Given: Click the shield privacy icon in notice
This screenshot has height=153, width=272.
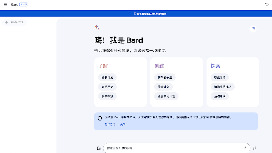Looking at the screenshot, I should pos(100,118).
